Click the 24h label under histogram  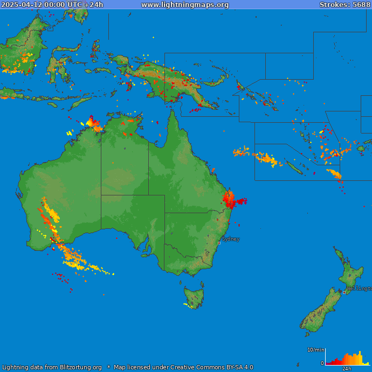point(347,368)
